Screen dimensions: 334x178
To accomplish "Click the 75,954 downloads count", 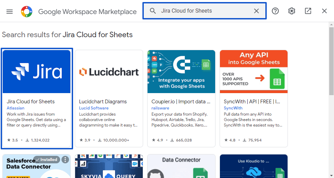I will pyautogui.click(x=252, y=140).
